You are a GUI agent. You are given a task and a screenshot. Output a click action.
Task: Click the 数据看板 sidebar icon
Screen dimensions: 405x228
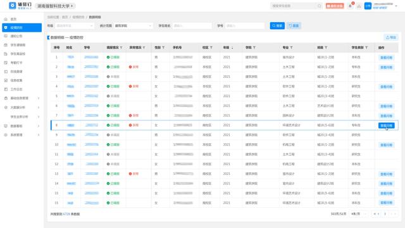(6, 126)
